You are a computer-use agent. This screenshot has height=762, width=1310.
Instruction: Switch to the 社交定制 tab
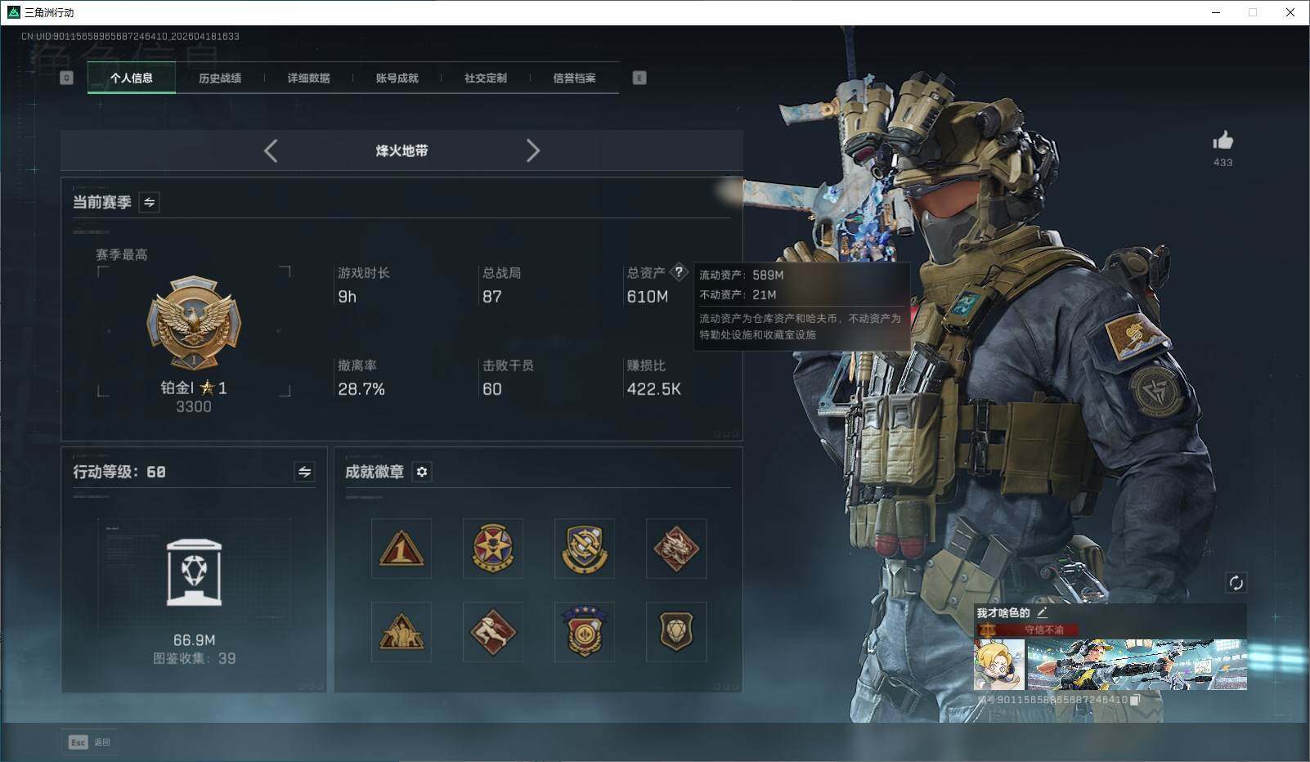(487, 78)
